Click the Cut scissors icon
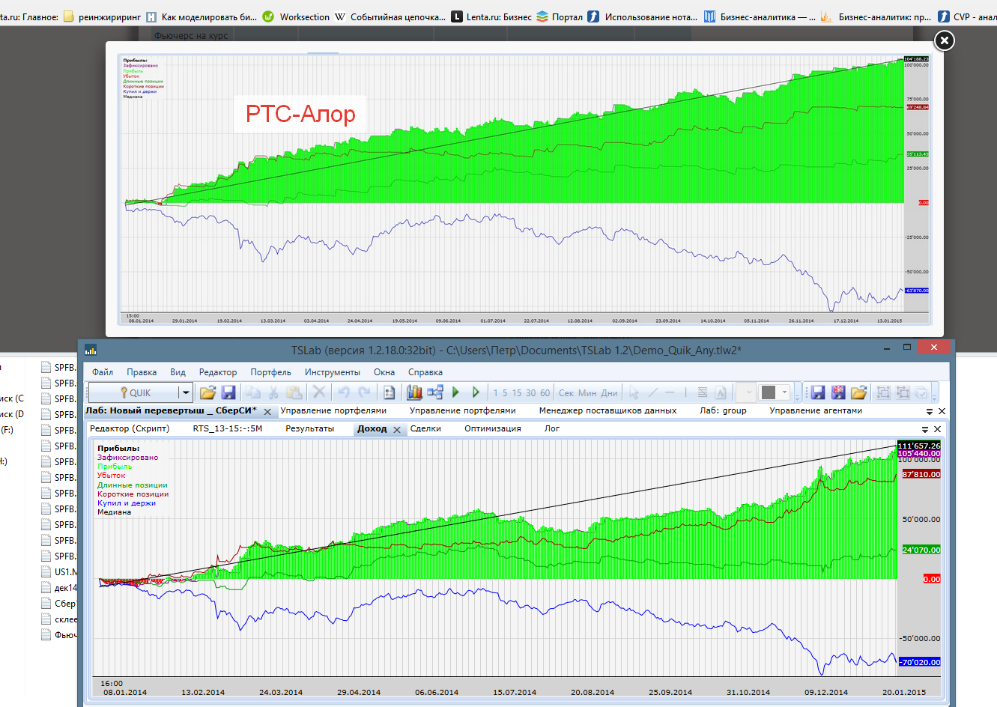The image size is (997, 707). 273,392
